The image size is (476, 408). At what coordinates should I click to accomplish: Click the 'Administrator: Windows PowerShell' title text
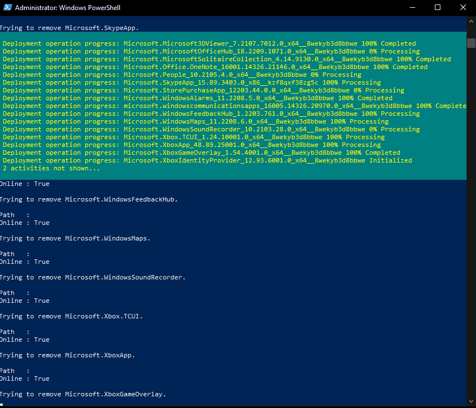click(x=67, y=8)
